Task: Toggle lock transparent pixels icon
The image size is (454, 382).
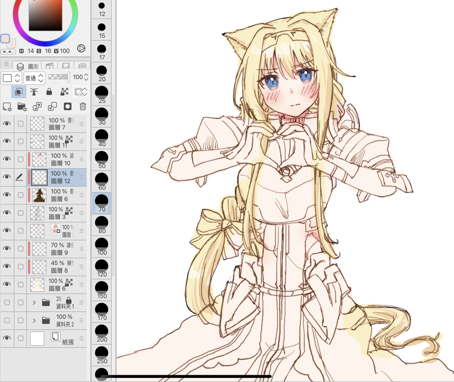Action: 64,92
